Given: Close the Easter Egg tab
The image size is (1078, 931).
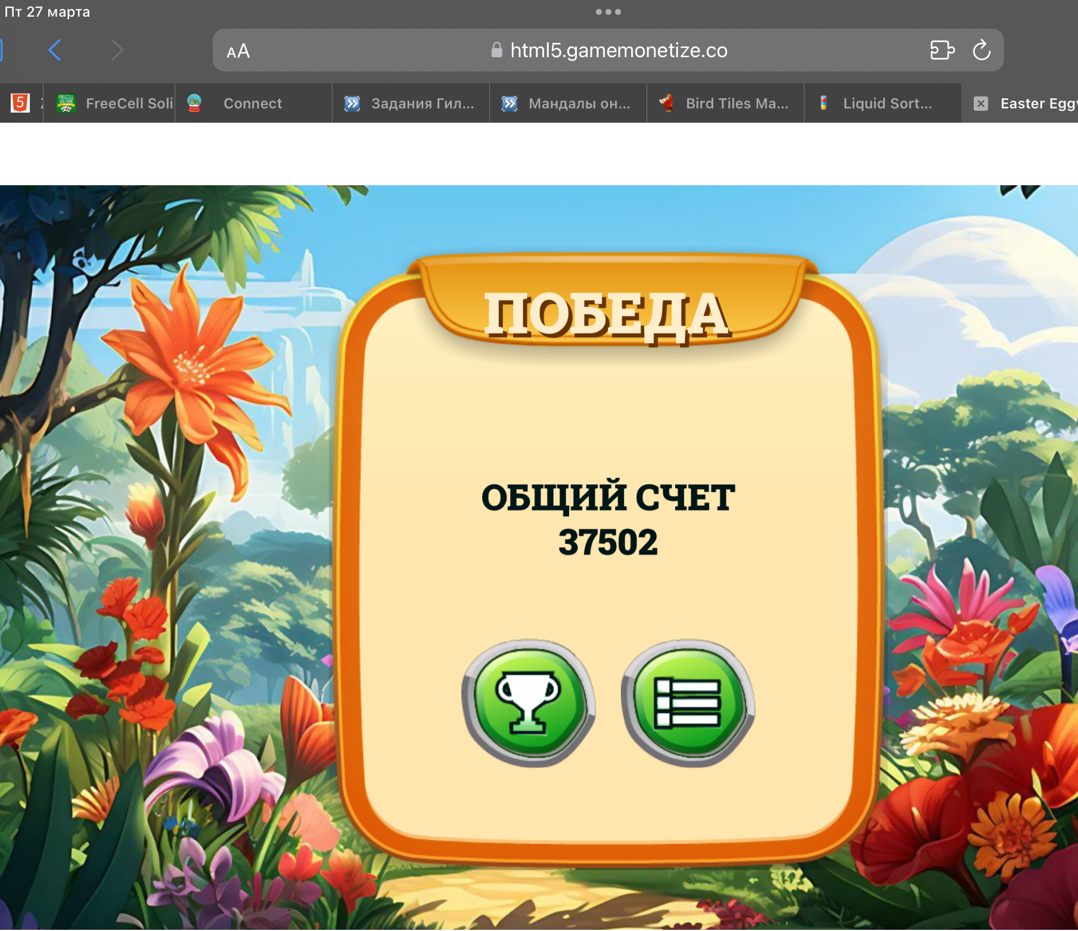Looking at the screenshot, I should (x=980, y=104).
